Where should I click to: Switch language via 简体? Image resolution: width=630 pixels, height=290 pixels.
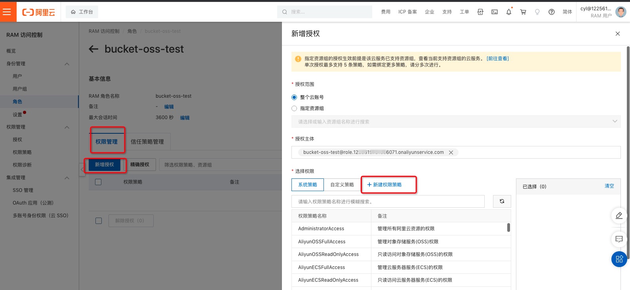tap(567, 12)
